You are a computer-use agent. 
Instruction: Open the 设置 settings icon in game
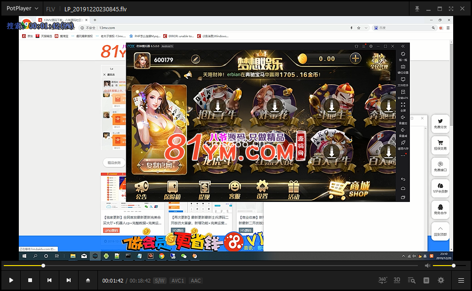coord(262,190)
